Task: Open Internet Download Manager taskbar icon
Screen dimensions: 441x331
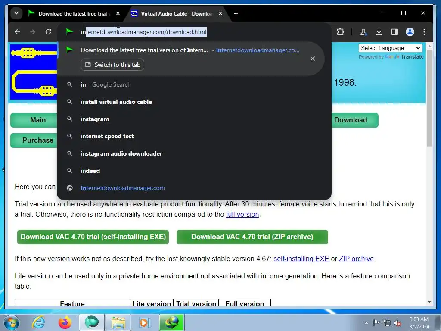Action: [x=172, y=322]
